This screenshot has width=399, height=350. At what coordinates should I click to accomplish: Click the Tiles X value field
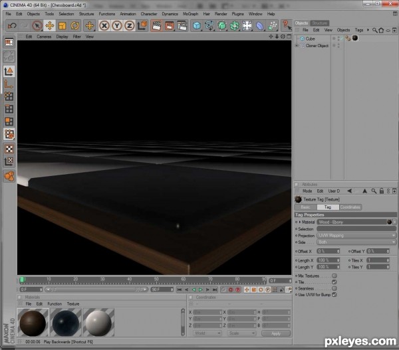pyautogui.click(x=378, y=260)
